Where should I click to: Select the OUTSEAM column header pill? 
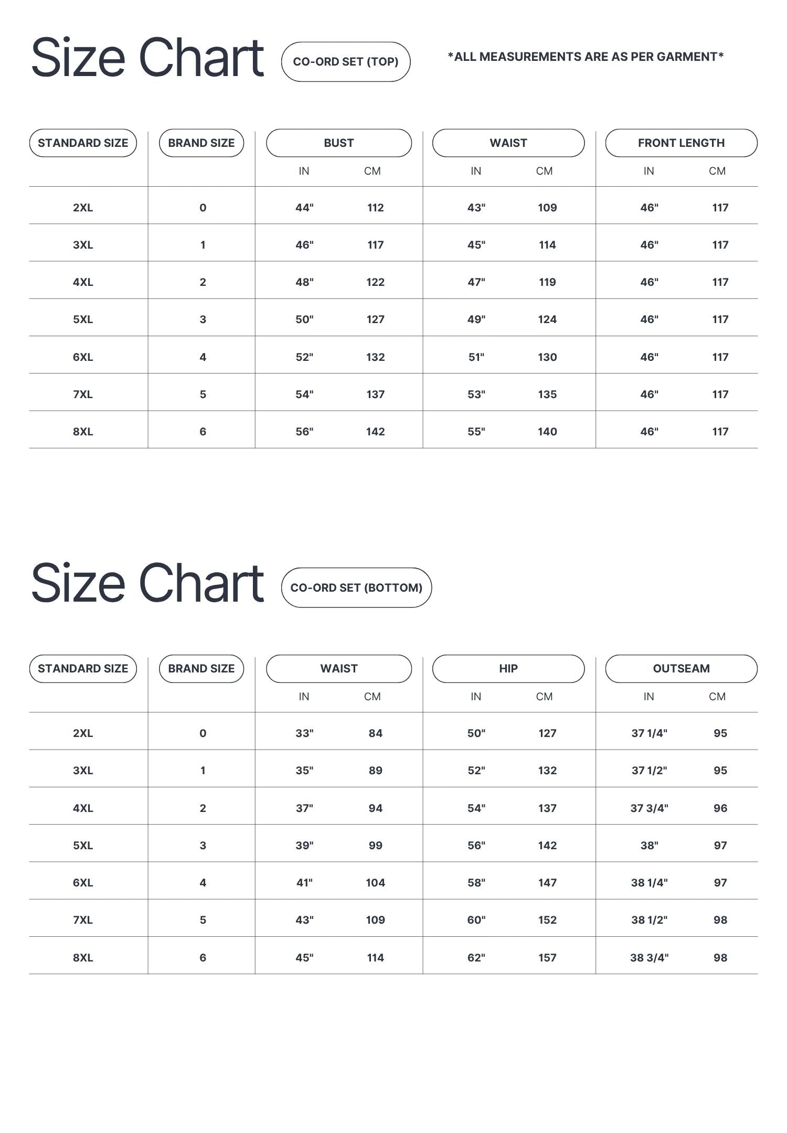click(681, 669)
